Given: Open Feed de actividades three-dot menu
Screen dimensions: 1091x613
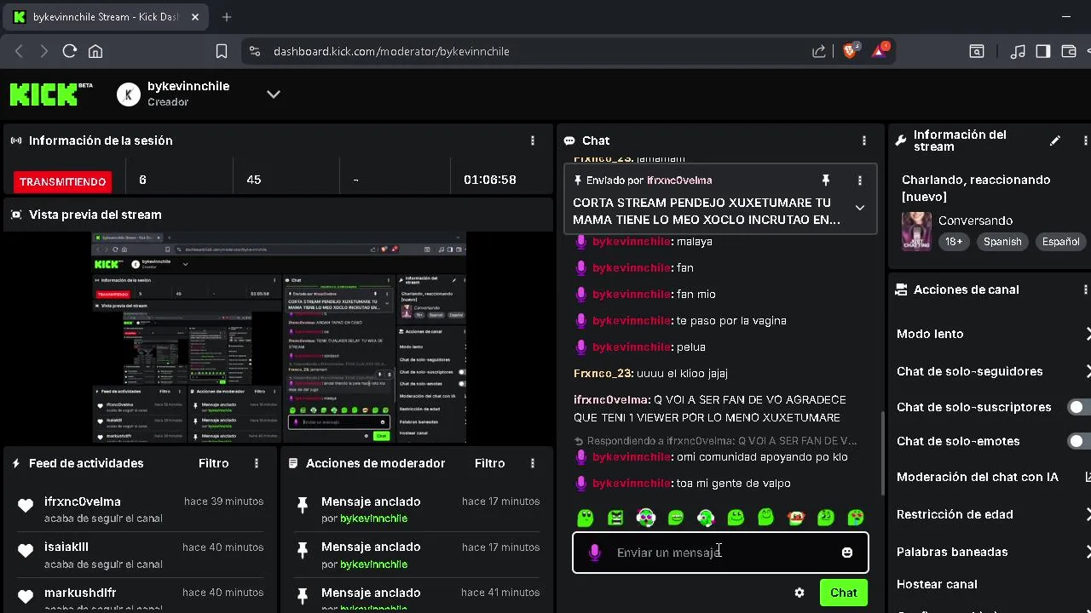Looking at the screenshot, I should click(x=257, y=463).
